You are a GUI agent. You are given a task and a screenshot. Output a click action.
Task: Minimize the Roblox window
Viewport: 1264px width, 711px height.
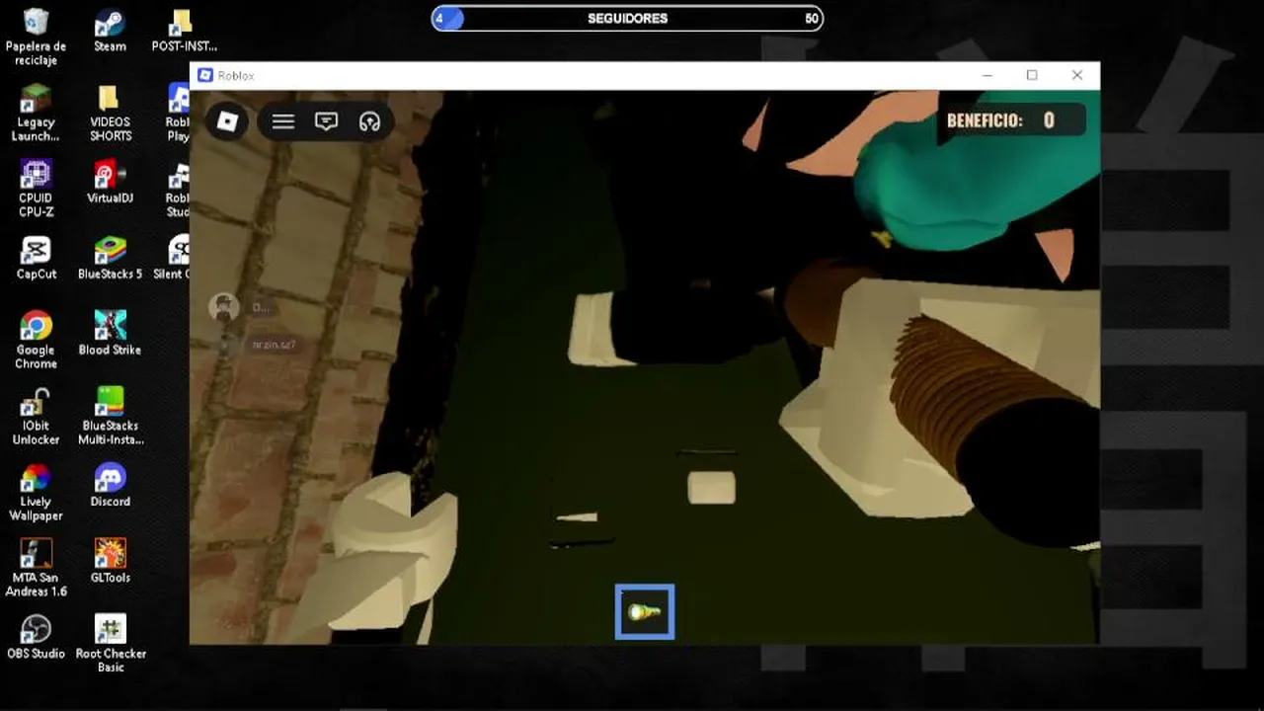[x=987, y=76]
